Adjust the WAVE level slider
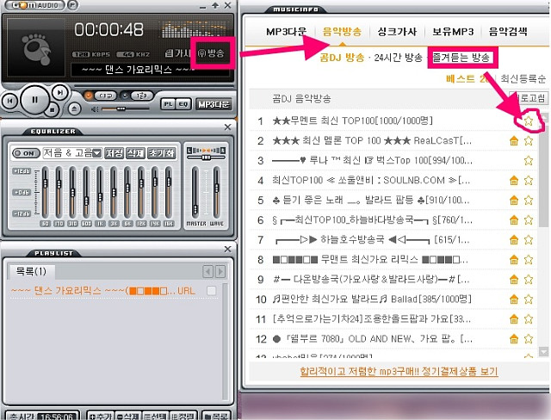Screen dimensions: 551x420 coord(216,191)
